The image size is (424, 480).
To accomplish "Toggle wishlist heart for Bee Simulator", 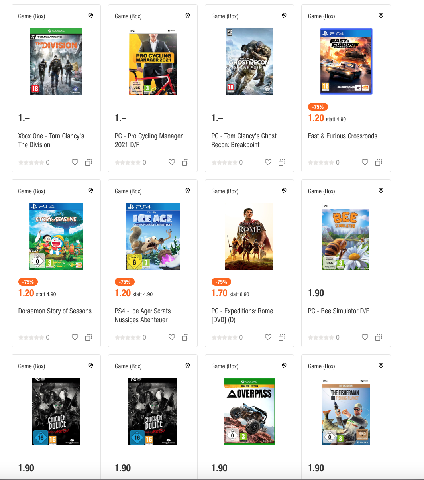I will click(x=365, y=337).
